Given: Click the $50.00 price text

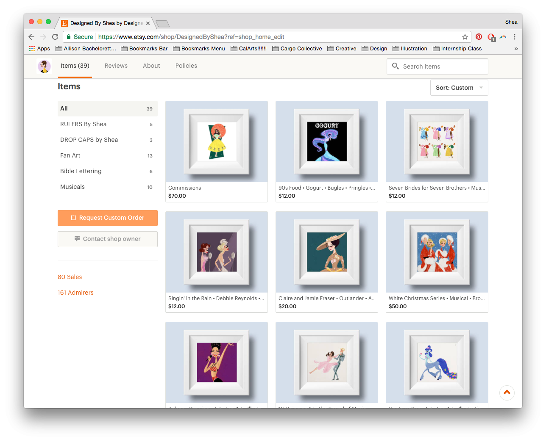Looking at the screenshot, I should (398, 307).
